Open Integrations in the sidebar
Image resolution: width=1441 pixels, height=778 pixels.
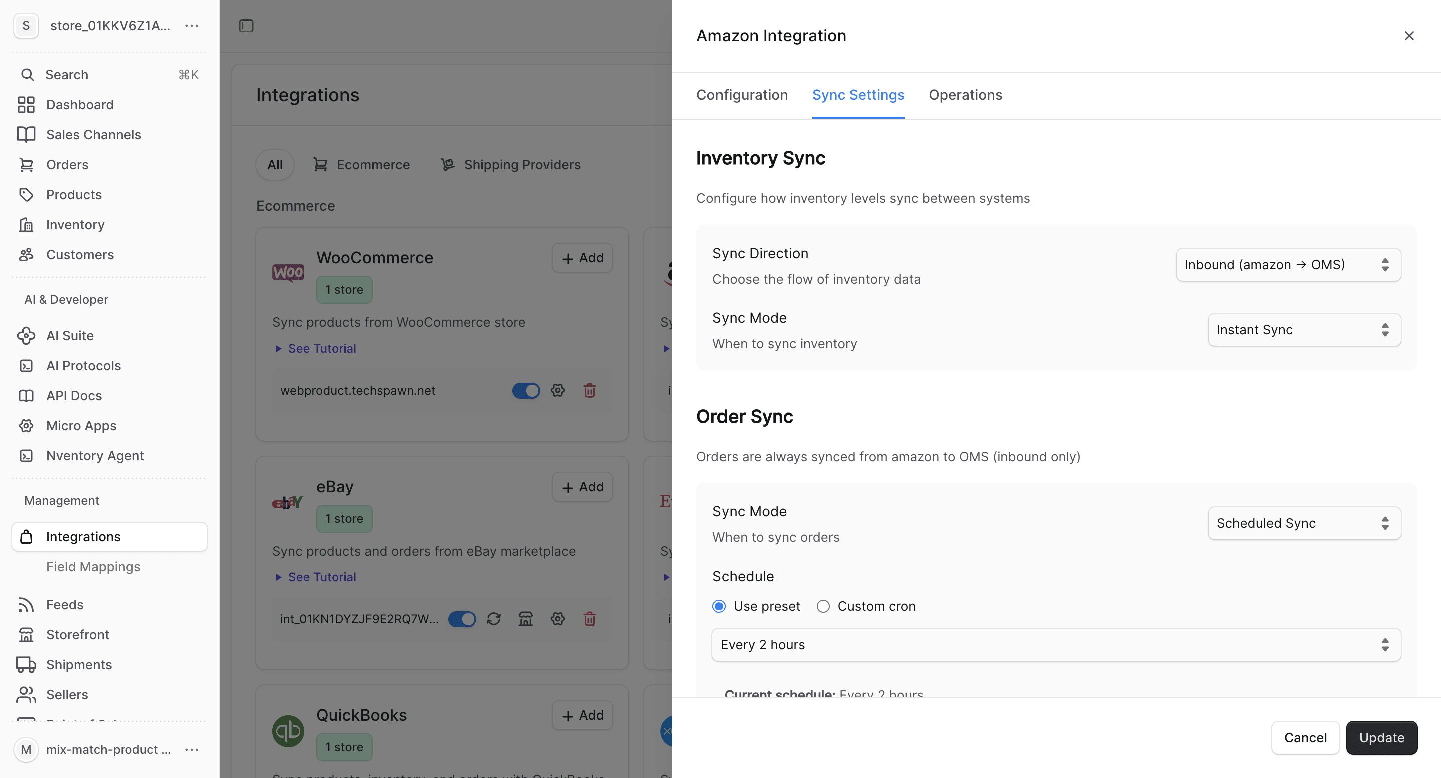pos(110,537)
